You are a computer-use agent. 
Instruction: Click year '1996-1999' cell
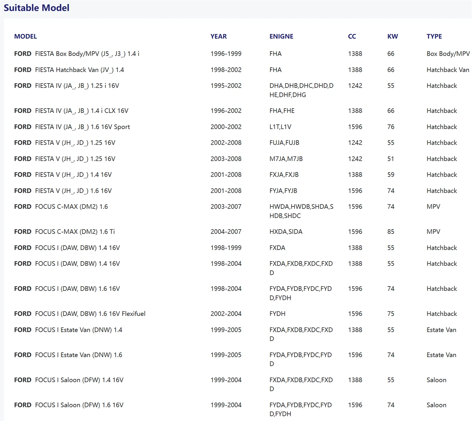coord(226,54)
